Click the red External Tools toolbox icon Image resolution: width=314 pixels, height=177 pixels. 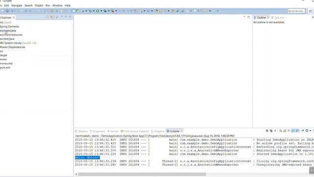pyautogui.click(x=112, y=11)
